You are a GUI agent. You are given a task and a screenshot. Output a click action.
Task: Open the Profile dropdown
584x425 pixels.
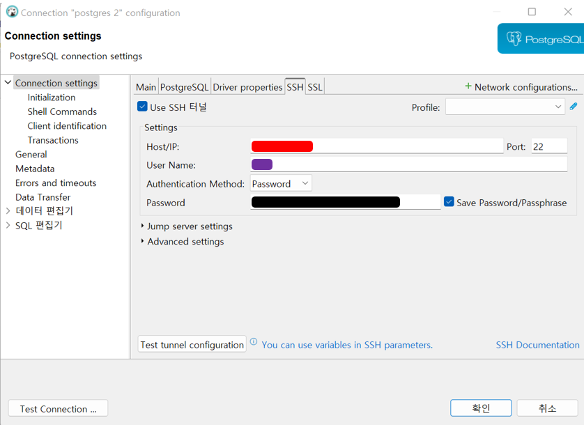(x=505, y=107)
